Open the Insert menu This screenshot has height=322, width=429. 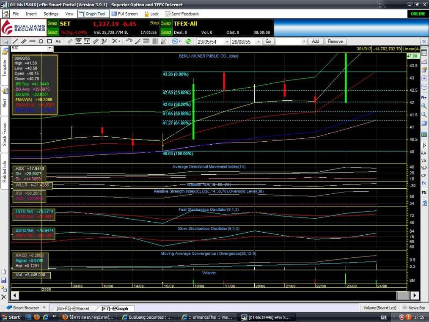[31, 14]
